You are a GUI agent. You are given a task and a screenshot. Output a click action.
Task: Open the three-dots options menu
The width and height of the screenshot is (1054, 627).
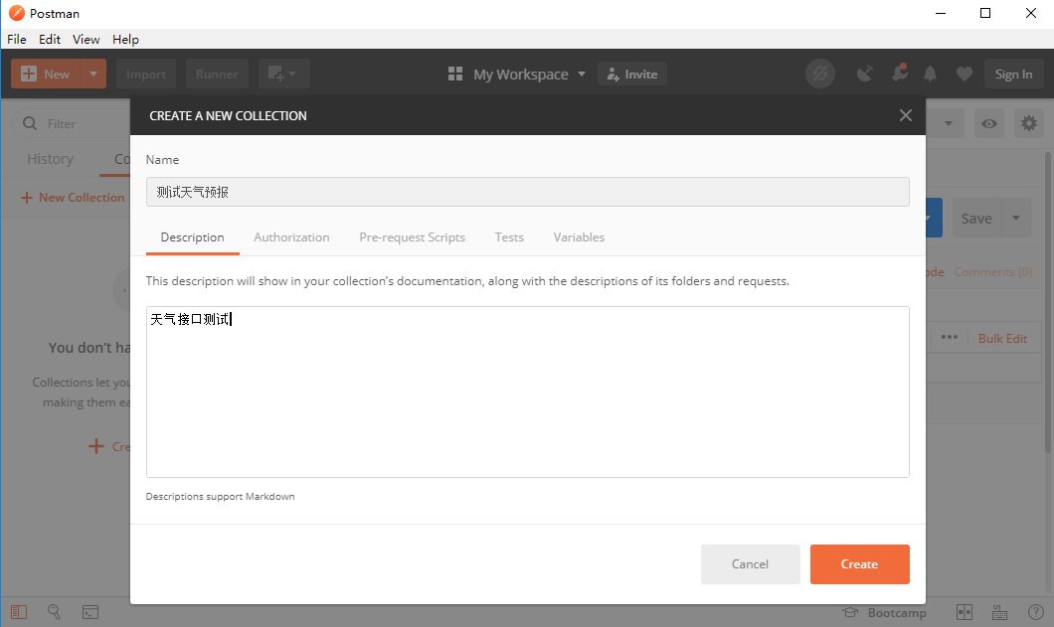[950, 338]
